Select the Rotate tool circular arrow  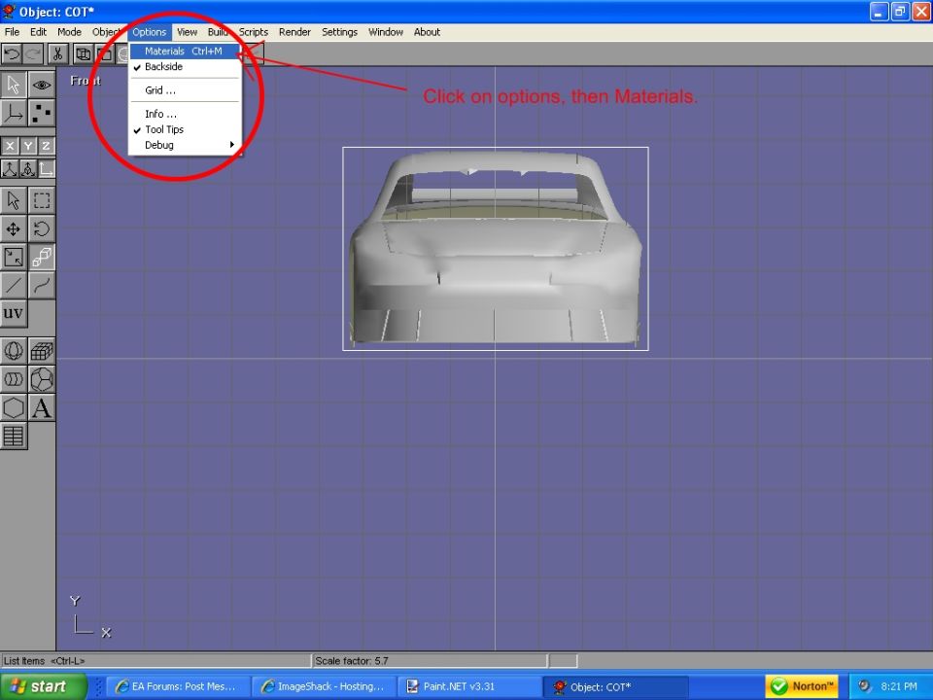pyautogui.click(x=42, y=229)
